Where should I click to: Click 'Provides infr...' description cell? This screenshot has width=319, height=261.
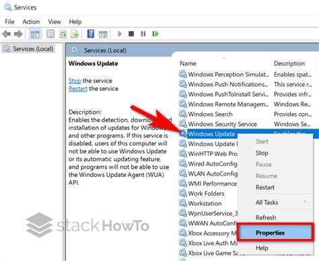click(292, 94)
